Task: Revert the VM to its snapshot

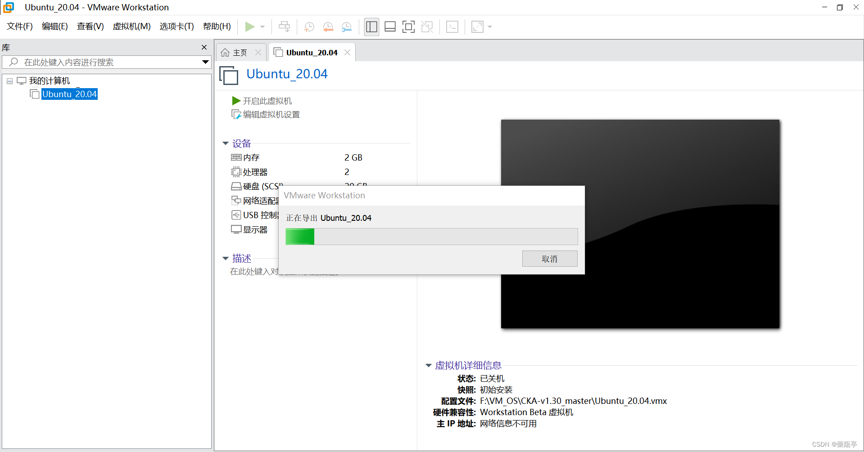Action: pyautogui.click(x=328, y=27)
